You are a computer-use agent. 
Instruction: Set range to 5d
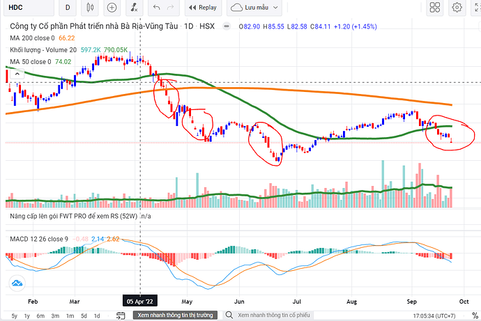point(84,316)
